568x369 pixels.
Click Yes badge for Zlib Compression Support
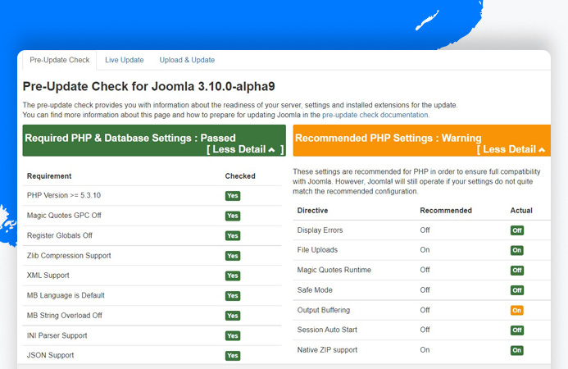[x=233, y=256]
